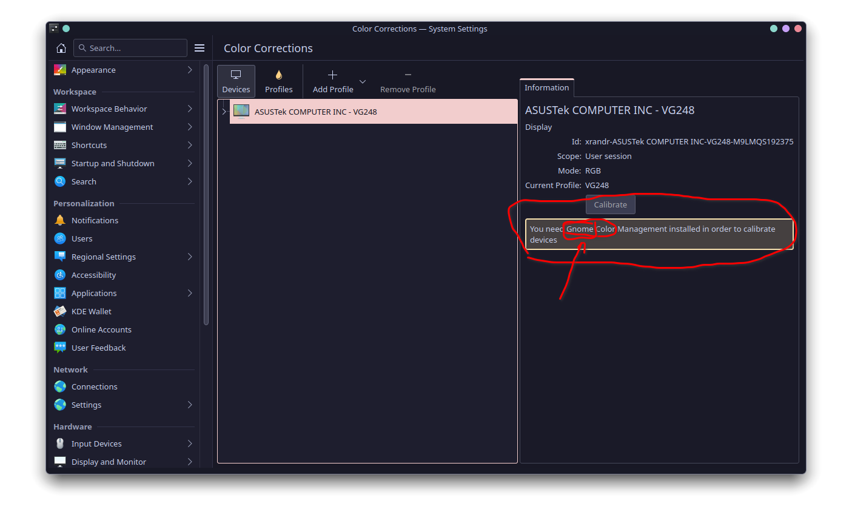The image size is (852, 526).
Task: Click the Connections globe icon
Action: pyautogui.click(x=60, y=386)
